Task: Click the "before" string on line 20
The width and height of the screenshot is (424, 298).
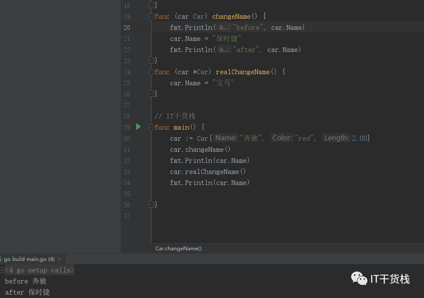Action: tap(248, 28)
